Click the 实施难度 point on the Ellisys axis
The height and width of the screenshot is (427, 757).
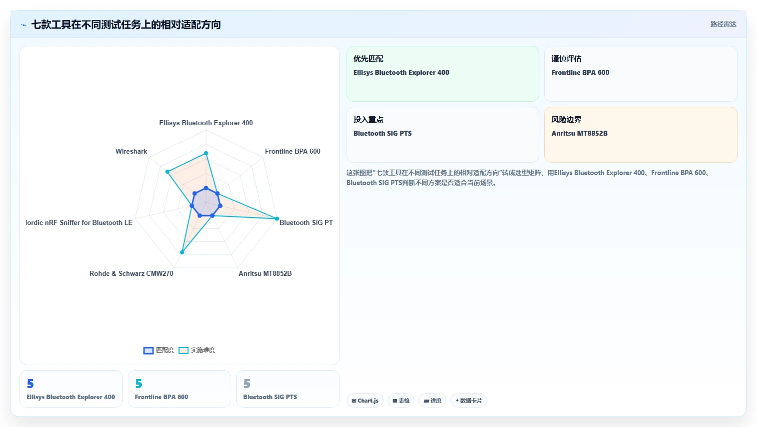(206, 153)
